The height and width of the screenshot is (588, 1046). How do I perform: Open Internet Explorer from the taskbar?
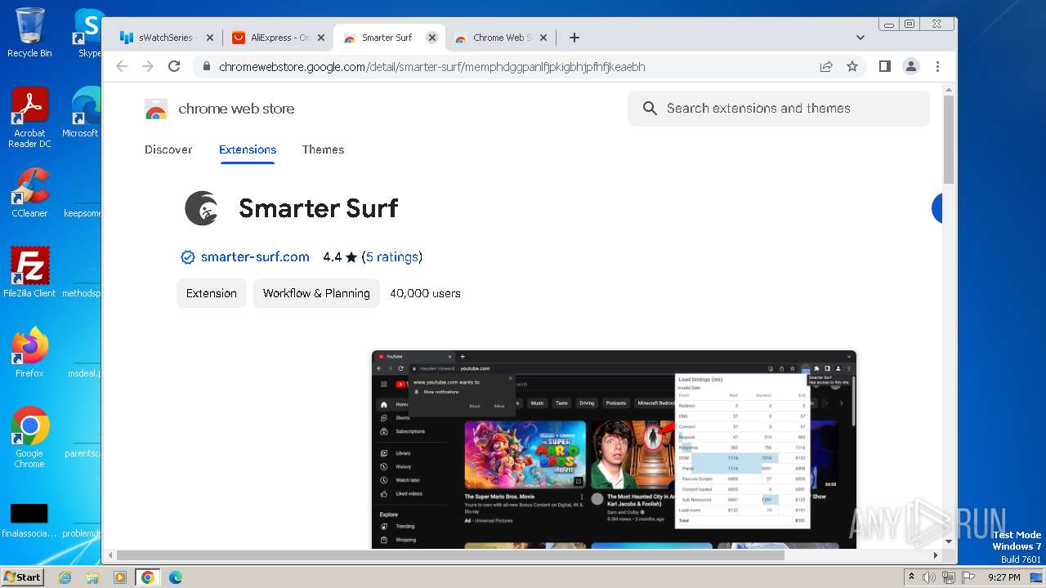tap(65, 577)
